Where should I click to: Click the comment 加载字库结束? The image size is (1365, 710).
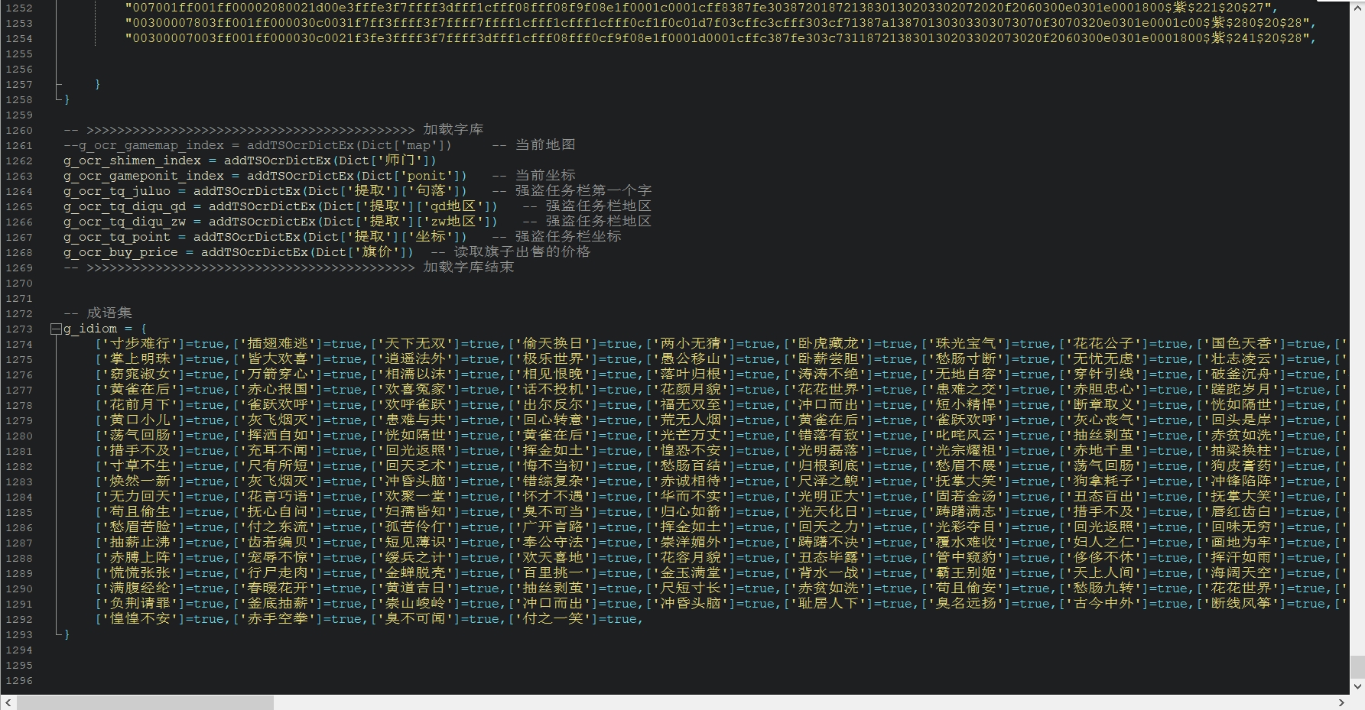click(x=469, y=267)
